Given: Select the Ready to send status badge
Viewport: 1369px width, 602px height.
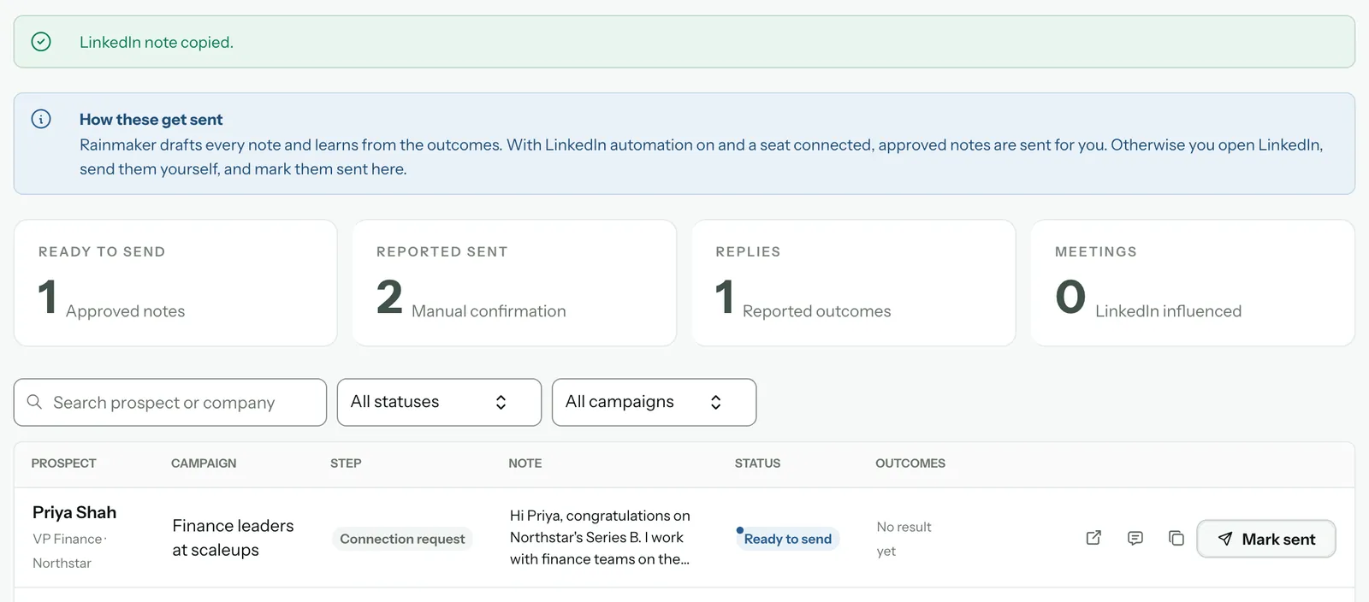Looking at the screenshot, I should click(x=788, y=539).
